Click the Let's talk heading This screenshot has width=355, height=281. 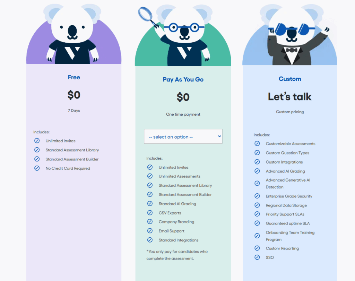290,97
